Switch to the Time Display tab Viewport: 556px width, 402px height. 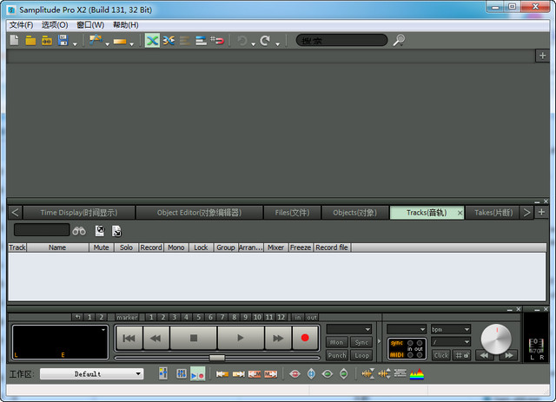coord(79,213)
